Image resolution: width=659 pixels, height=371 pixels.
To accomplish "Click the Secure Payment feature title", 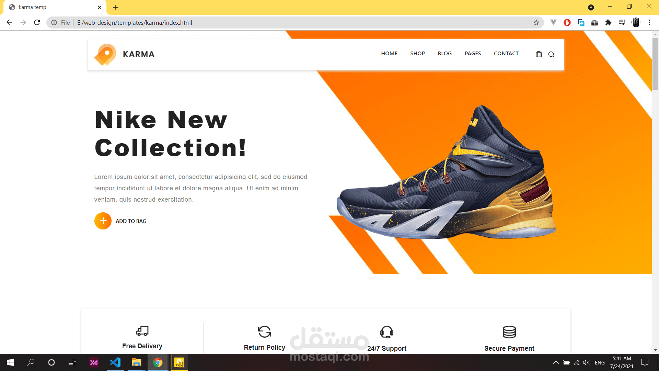I will click(x=509, y=348).
